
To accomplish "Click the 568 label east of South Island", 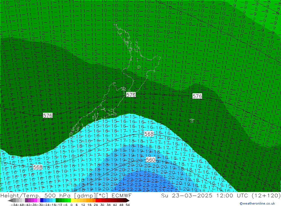I will coord(149,134).
